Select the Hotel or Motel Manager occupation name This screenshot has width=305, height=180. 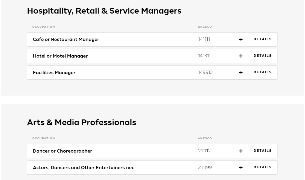point(60,56)
